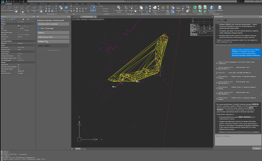Click the Save icon in quick access bar
This screenshot has width=262, height=161.
click(x=11, y=2)
